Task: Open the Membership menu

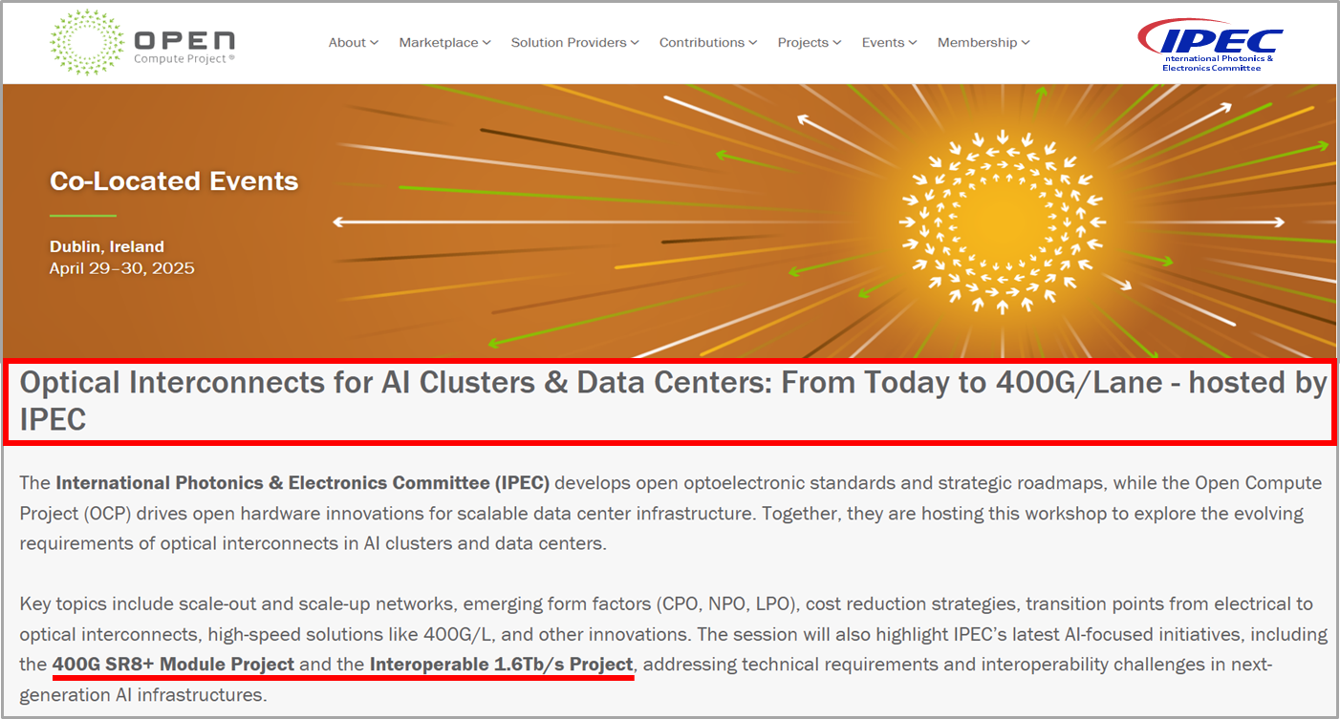Action: coord(983,43)
